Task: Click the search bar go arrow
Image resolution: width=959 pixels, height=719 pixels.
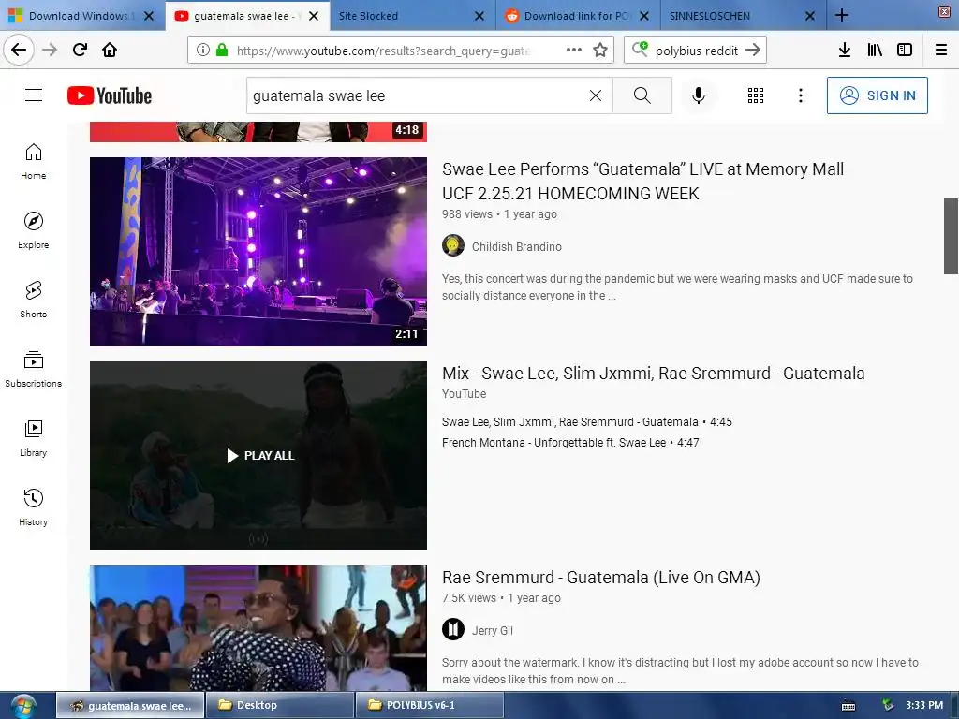Action: (x=753, y=51)
